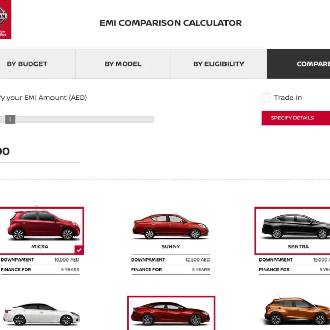Click the EMI amount slider track
This screenshot has width=330, height=330.
tap(77, 119)
